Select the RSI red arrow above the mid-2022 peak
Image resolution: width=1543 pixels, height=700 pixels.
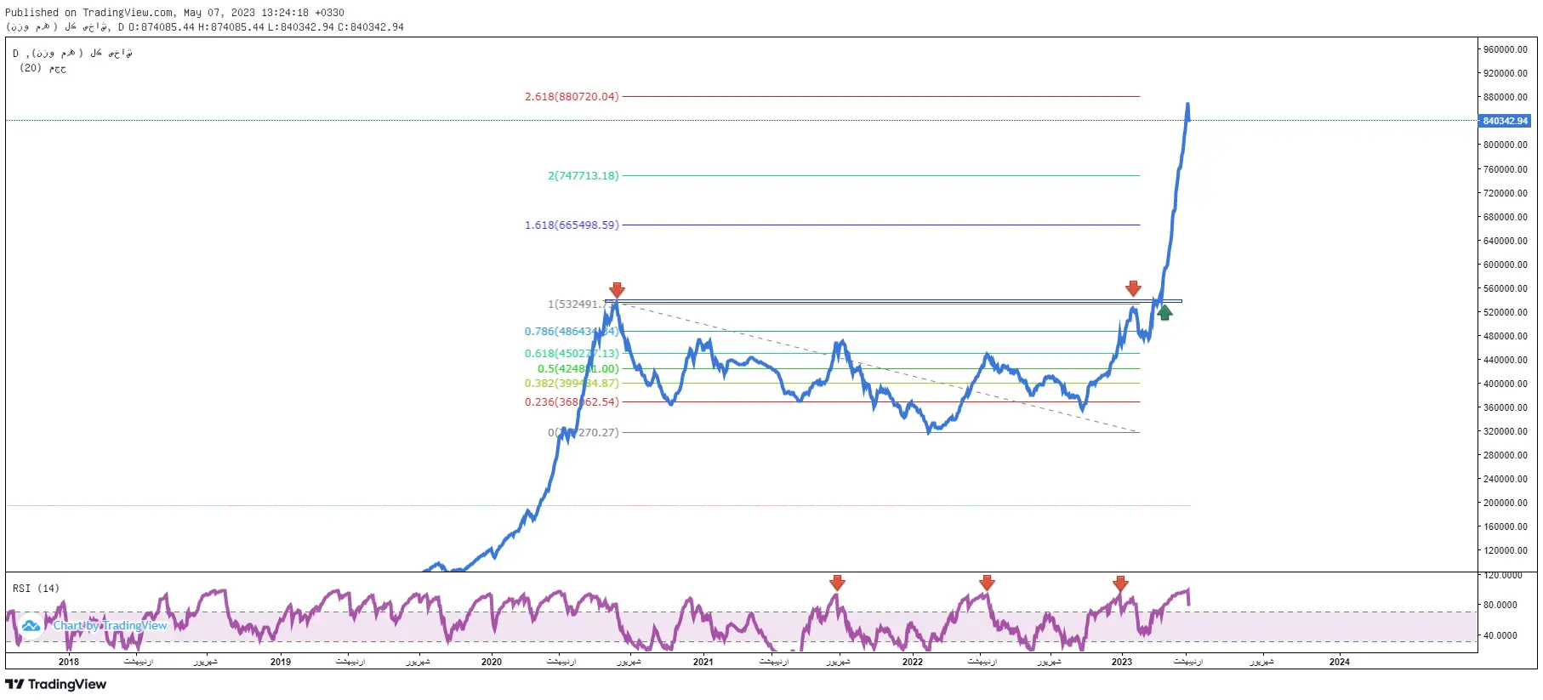point(987,583)
